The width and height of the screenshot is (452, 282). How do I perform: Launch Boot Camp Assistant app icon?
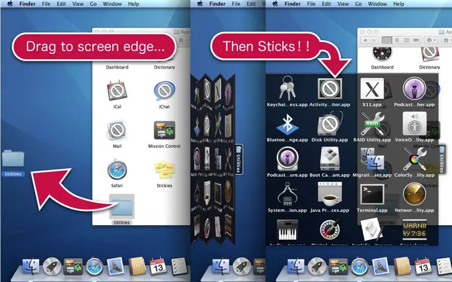point(330,159)
